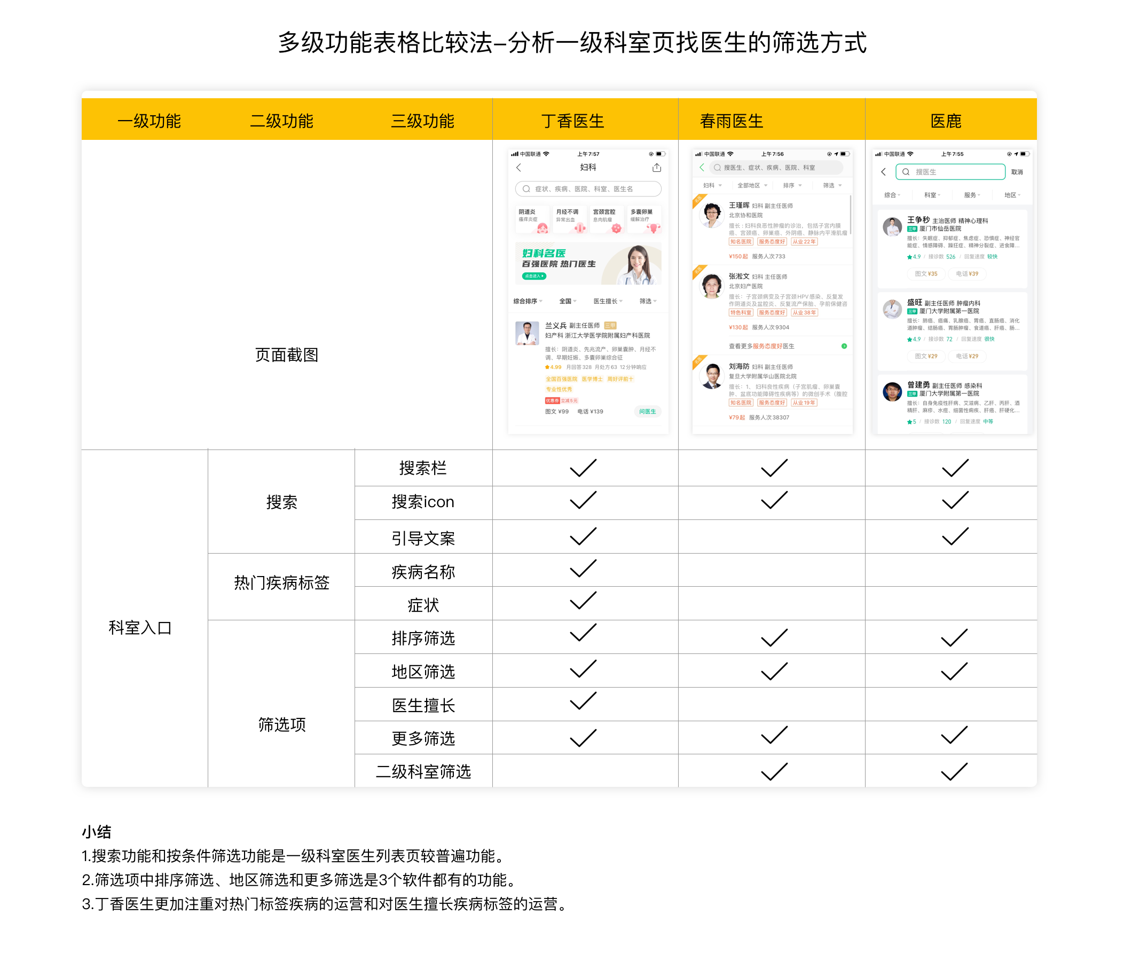This screenshot has width=1140, height=970.
Task: Click the 搜医生 search field in 医鹿
Action: tap(950, 171)
